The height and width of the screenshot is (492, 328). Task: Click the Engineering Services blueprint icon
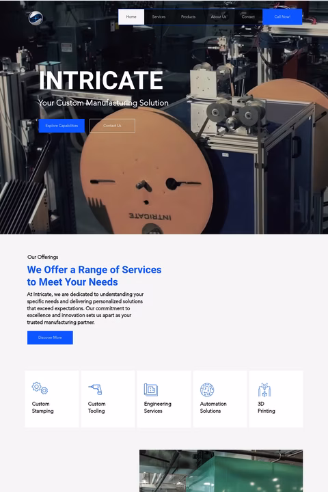pos(151,389)
